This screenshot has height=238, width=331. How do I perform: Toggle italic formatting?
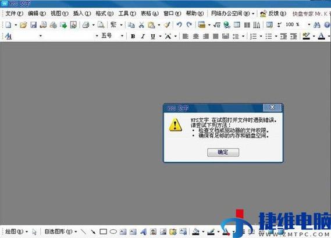point(143,36)
